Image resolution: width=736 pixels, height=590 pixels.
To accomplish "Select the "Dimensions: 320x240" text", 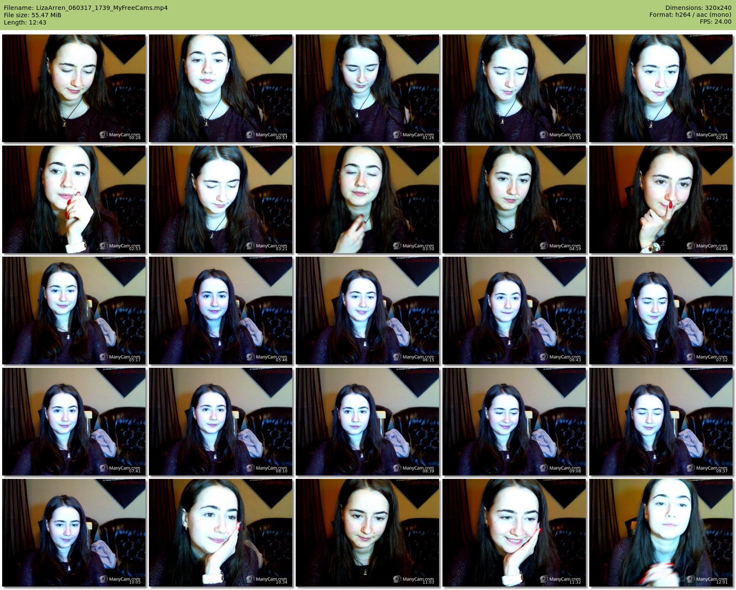I will click(x=698, y=8).
